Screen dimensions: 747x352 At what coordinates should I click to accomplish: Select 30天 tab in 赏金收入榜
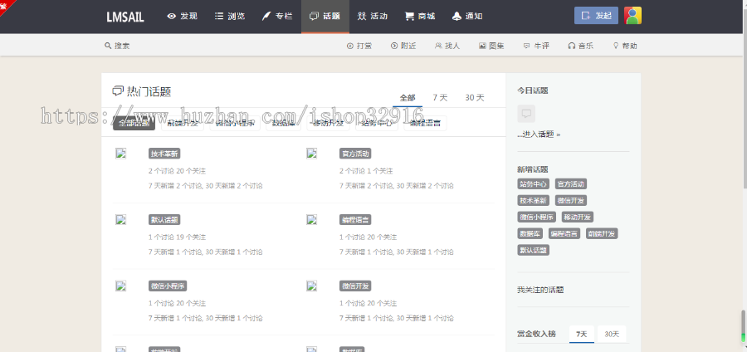[612, 334]
